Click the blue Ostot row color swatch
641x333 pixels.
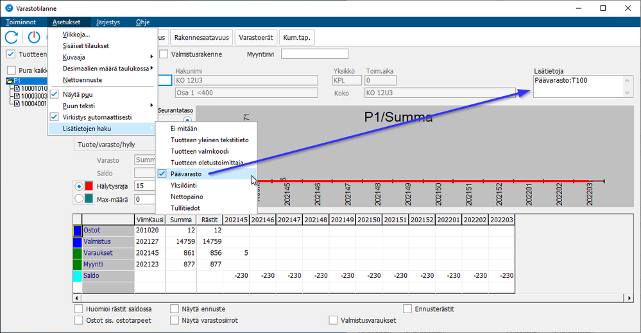[x=78, y=231]
